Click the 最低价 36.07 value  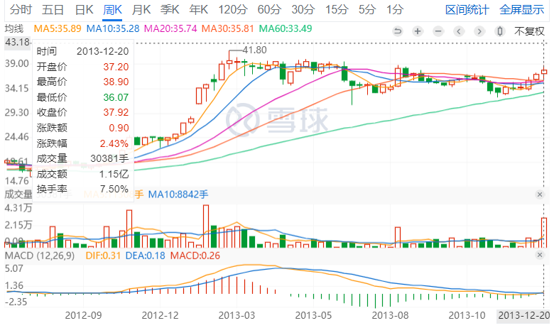(x=116, y=97)
